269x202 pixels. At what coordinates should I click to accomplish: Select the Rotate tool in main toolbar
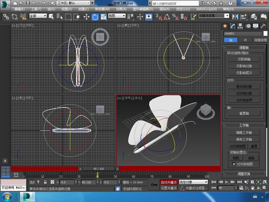95,17
